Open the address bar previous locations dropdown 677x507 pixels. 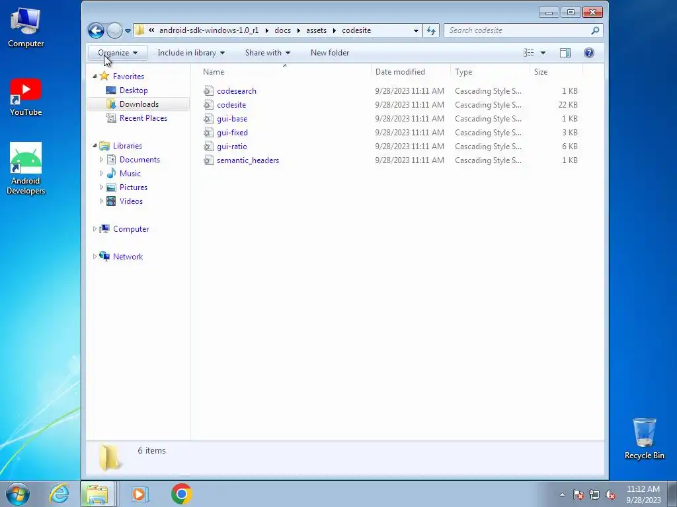(x=416, y=30)
